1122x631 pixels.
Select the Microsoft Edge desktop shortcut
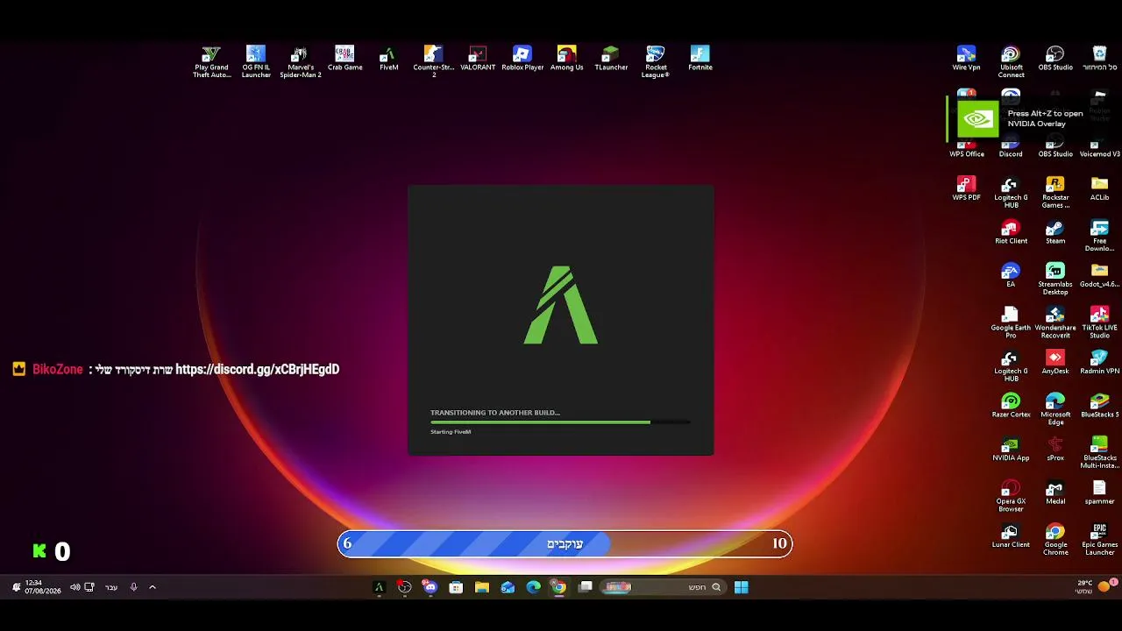pos(1055,409)
